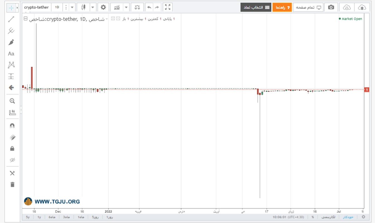Viewport: 375px width, 223px height.
Task: Select the trend line drawing tool
Action: [x=11, y=19]
